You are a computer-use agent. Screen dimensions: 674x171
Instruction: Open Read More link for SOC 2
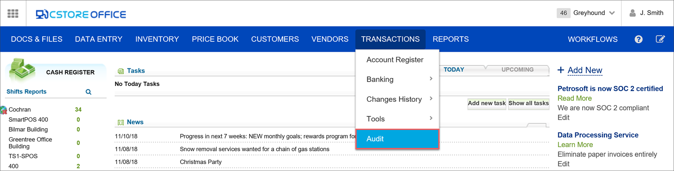(574, 98)
